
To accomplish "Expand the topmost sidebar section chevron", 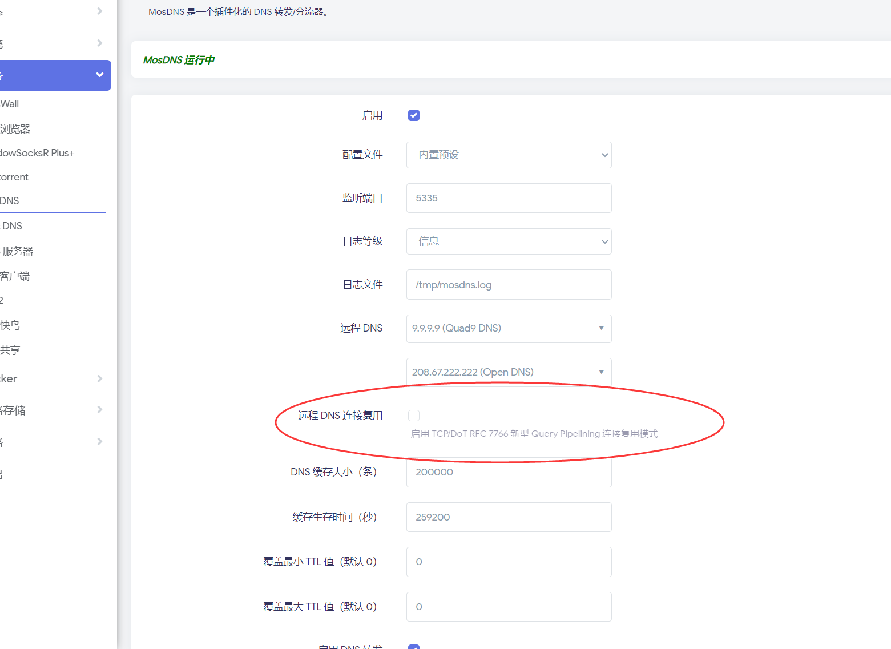I will [x=98, y=10].
